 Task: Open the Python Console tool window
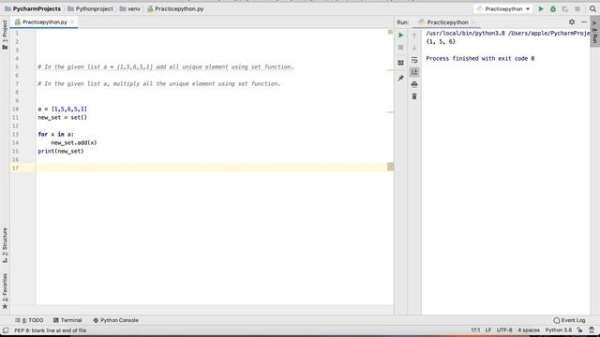pyautogui.click(x=115, y=320)
